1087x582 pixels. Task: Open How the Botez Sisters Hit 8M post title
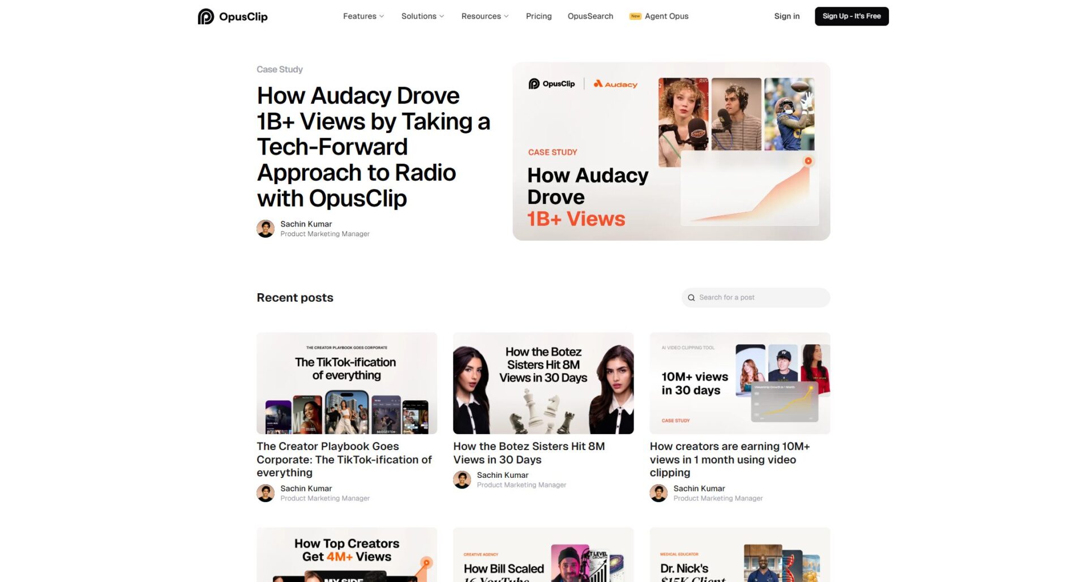pos(529,453)
